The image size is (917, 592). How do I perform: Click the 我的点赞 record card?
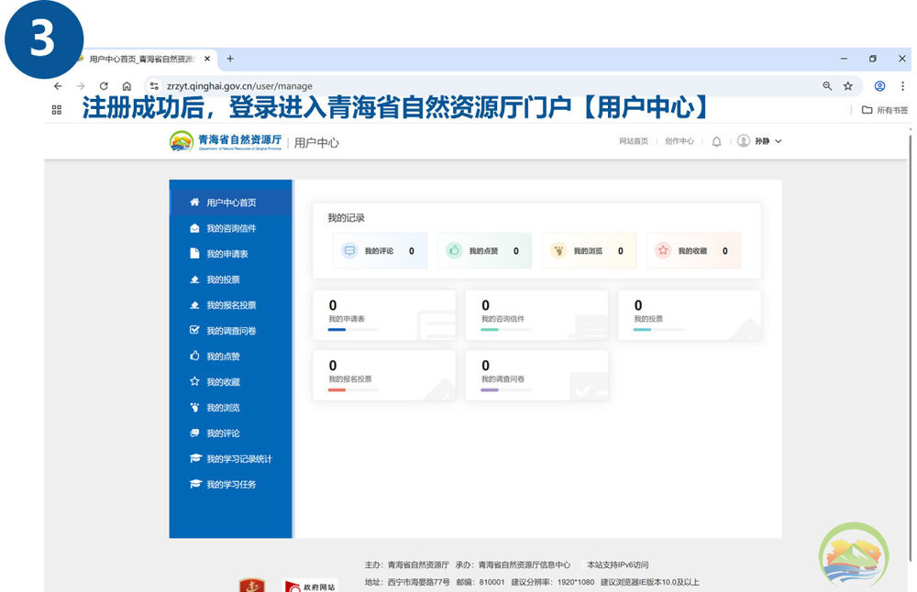(485, 251)
